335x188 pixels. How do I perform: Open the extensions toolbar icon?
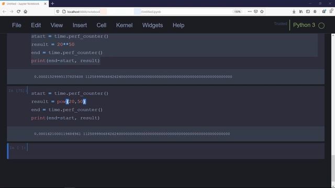(324, 11)
